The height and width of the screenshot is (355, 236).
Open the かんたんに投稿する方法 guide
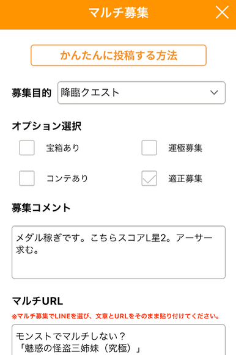119,55
